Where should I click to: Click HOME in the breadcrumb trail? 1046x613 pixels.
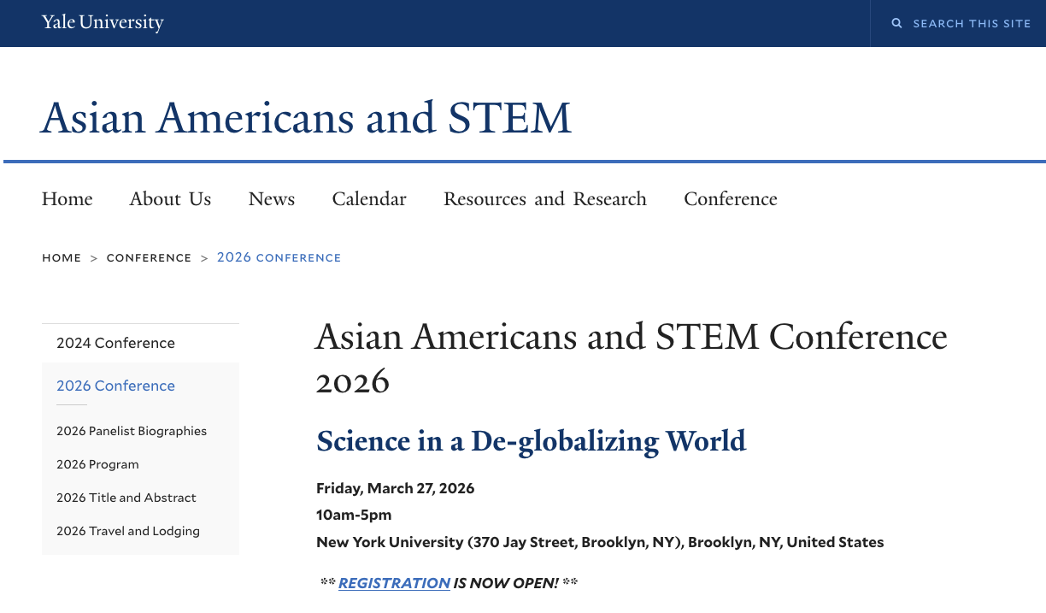61,257
